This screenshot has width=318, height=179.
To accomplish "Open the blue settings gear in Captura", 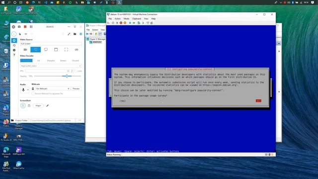I will (x=80, y=34).
